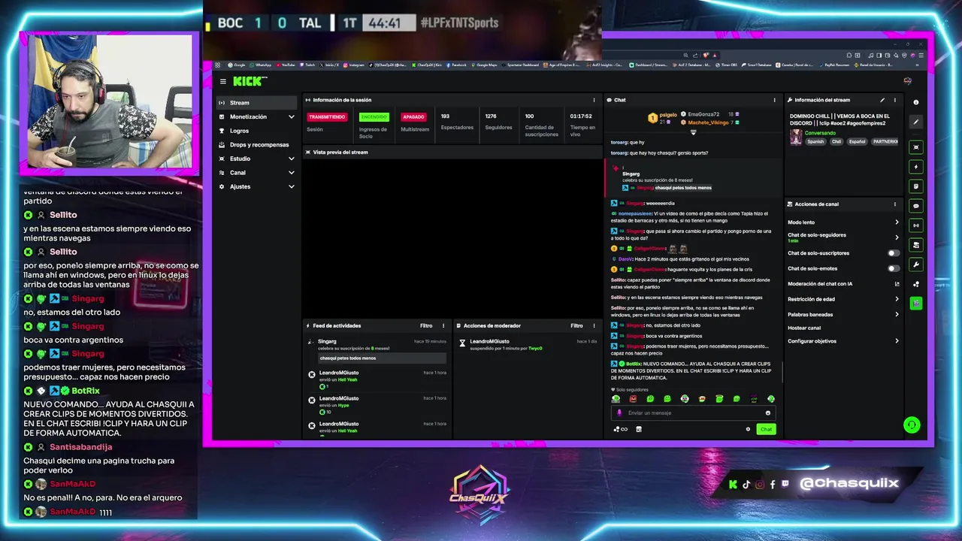This screenshot has height=541, width=962.
Task: Open chat settings gear icon
Action: (x=748, y=429)
